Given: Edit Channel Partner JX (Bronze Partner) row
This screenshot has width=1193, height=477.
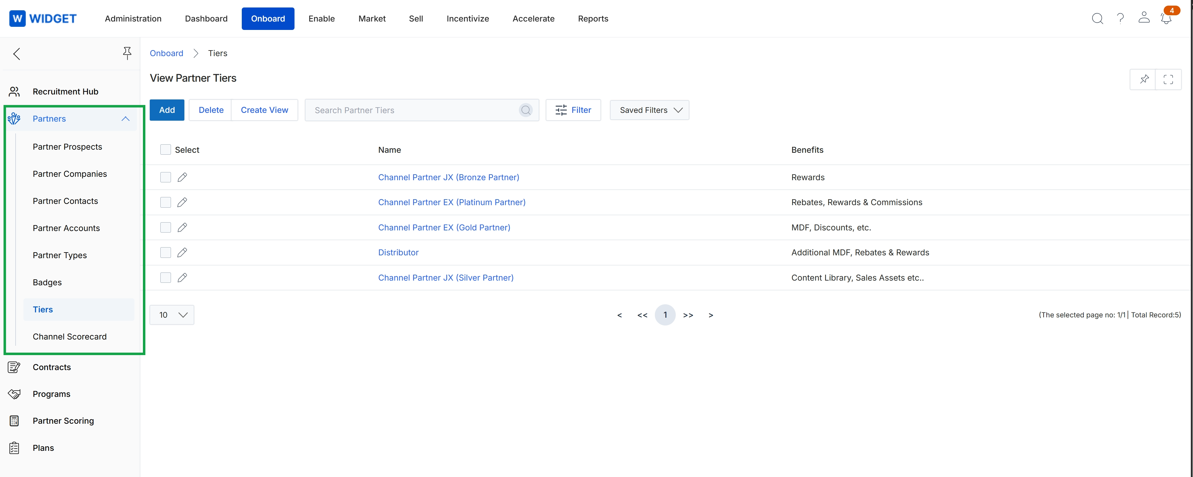Looking at the screenshot, I should (x=183, y=177).
